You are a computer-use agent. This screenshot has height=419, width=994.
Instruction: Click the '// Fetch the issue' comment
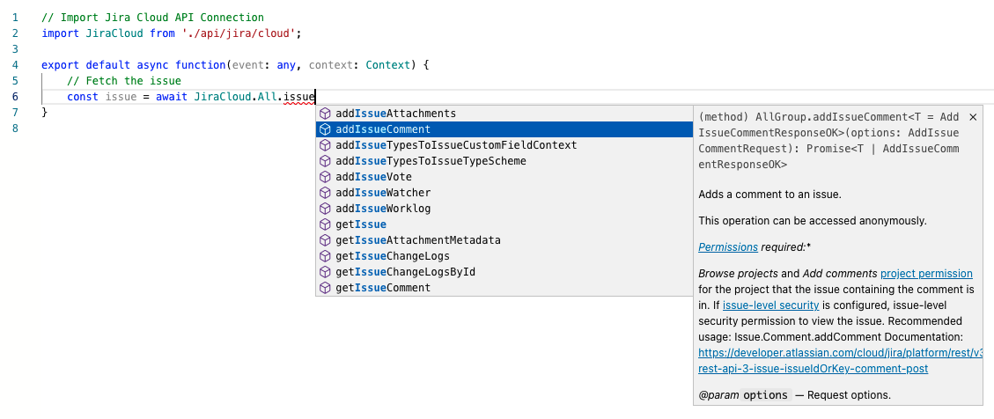tap(124, 81)
